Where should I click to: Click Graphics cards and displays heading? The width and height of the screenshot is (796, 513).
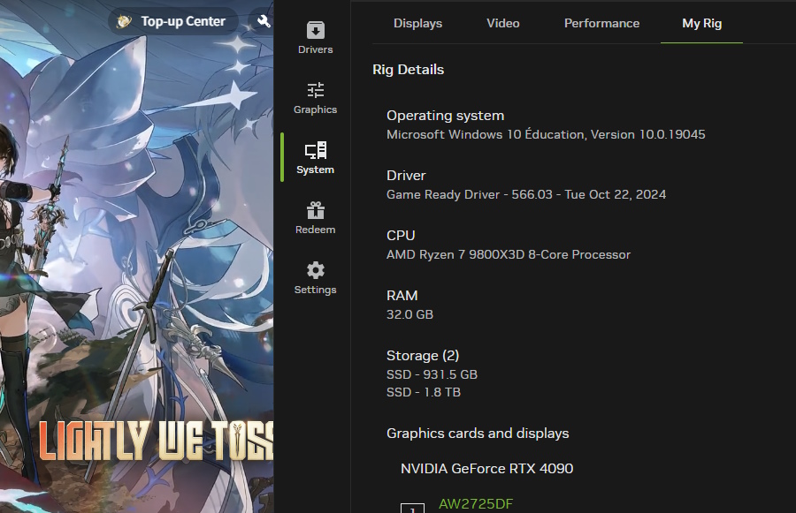[x=478, y=434]
